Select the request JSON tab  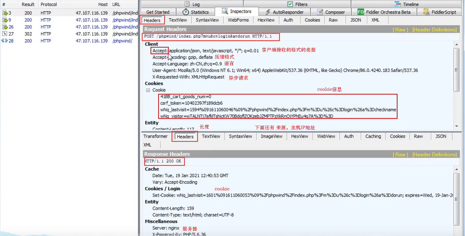(355, 20)
